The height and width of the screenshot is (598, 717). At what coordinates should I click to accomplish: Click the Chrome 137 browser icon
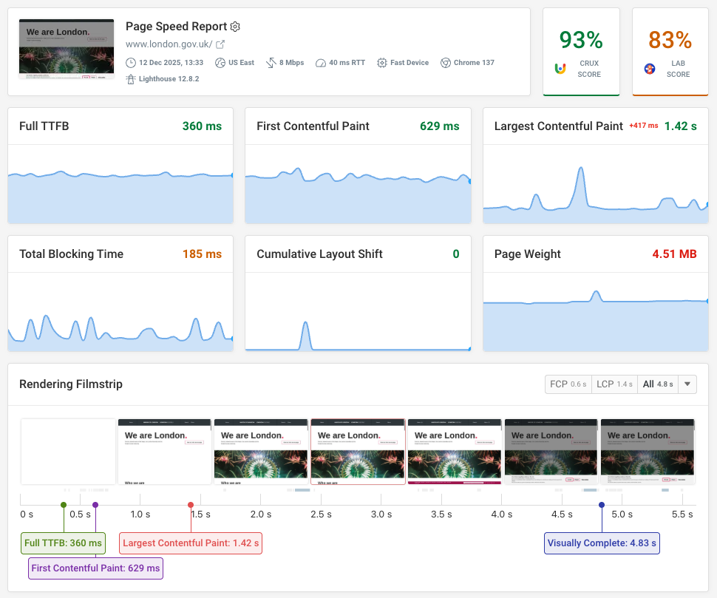tap(445, 62)
